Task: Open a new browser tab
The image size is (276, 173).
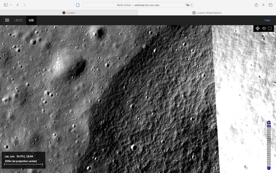Action: 264,5
